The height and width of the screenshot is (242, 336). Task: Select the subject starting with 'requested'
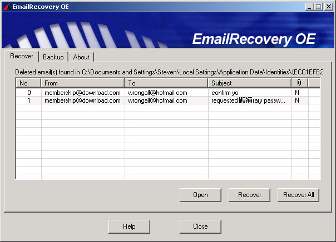pyautogui.click(x=248, y=100)
